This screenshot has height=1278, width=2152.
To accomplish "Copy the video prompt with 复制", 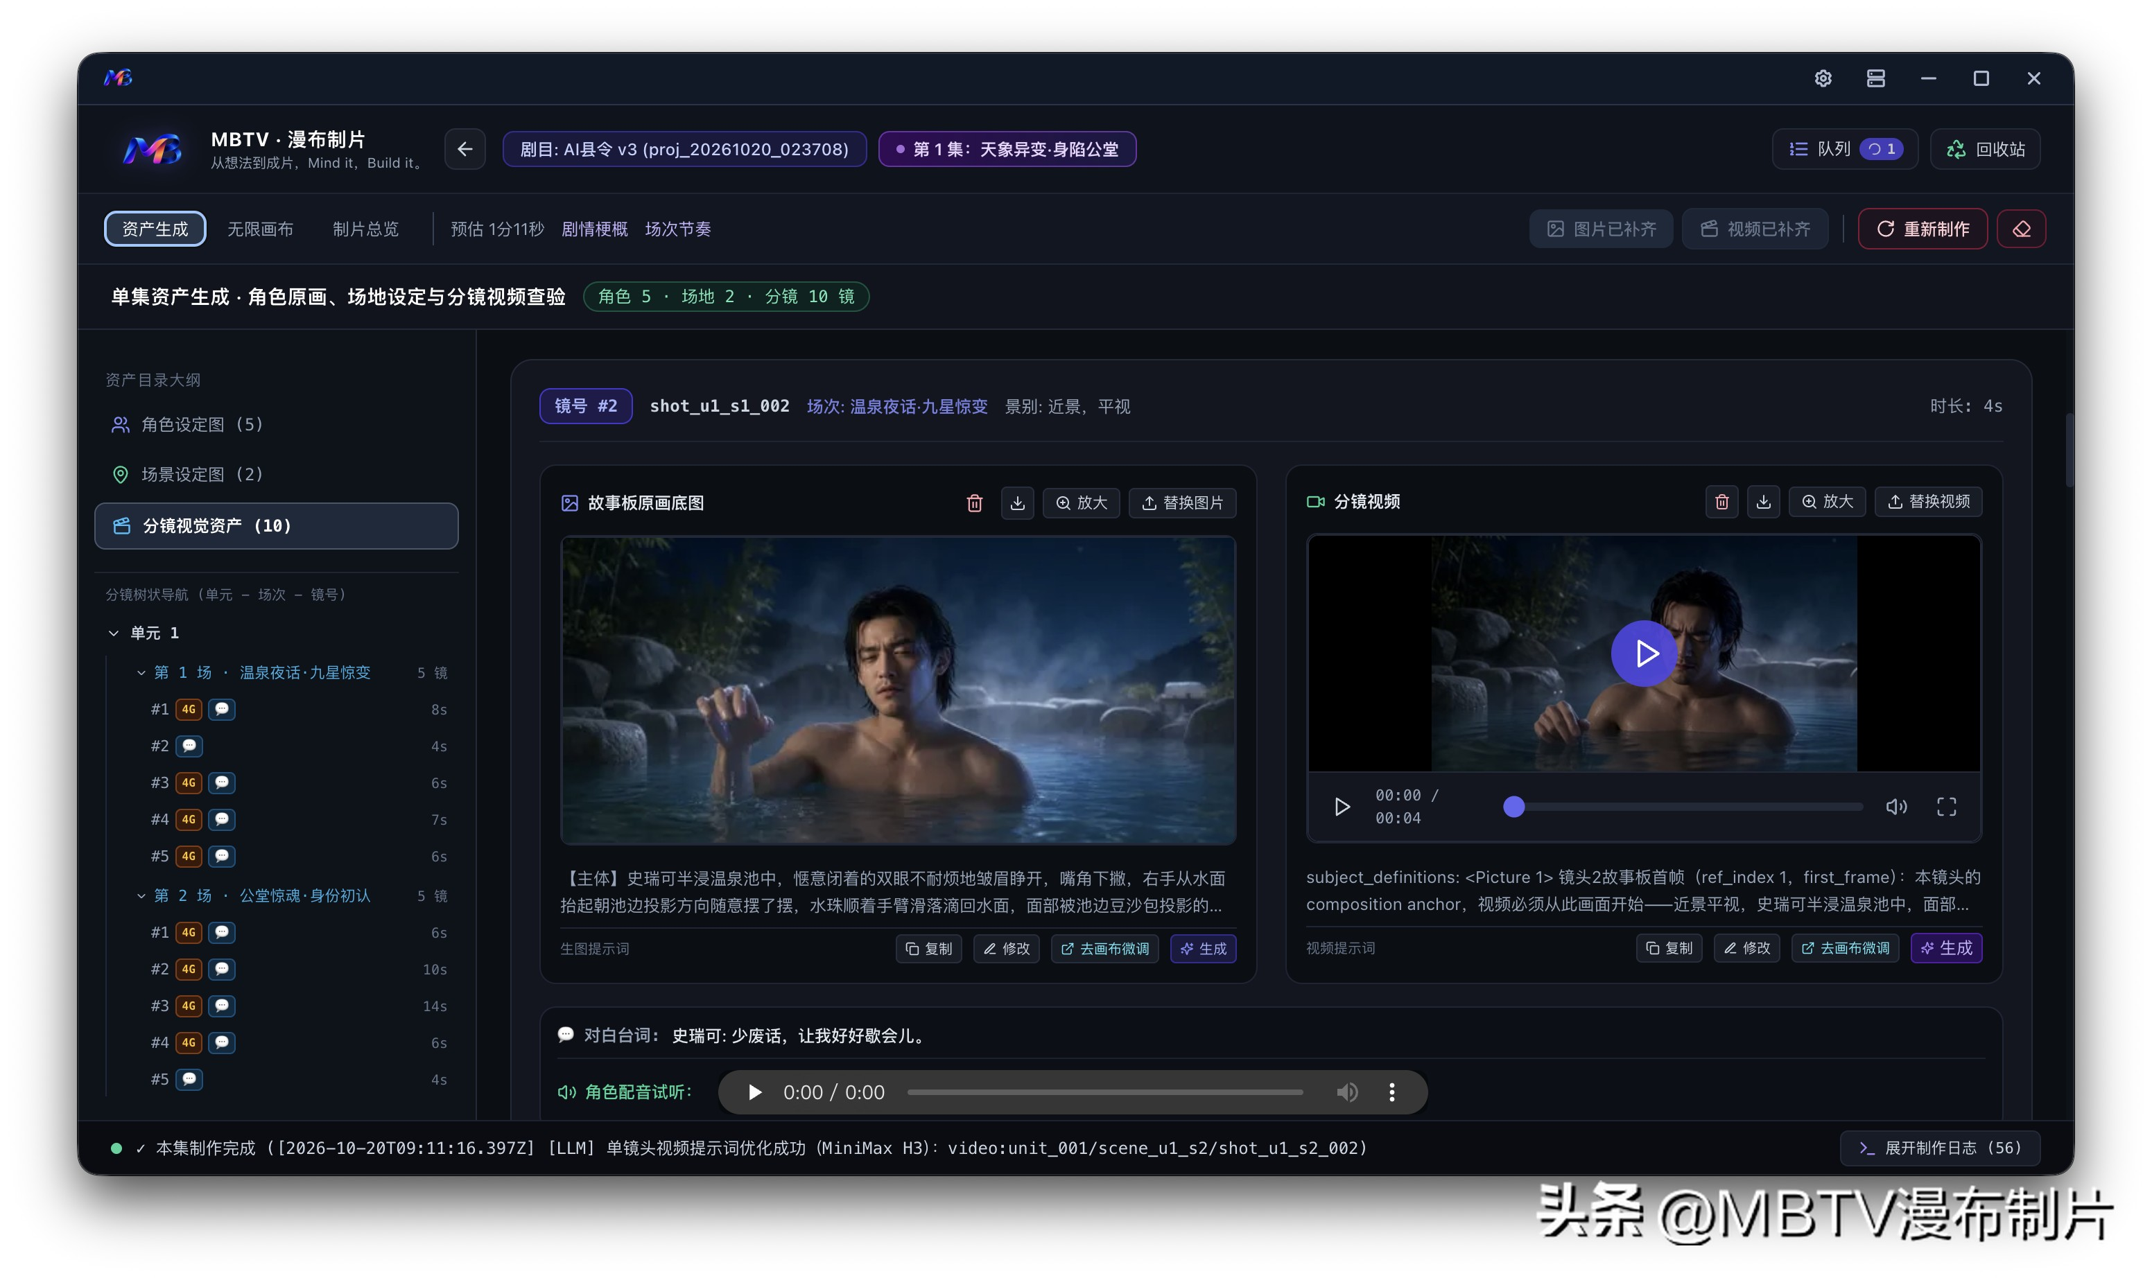I will point(1669,948).
